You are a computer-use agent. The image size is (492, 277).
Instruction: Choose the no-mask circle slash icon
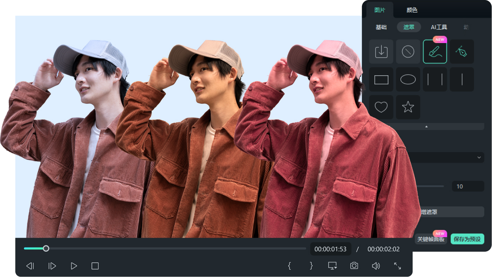tap(408, 52)
